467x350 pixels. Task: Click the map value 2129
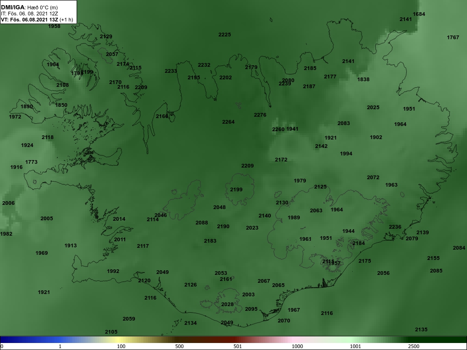(x=106, y=36)
